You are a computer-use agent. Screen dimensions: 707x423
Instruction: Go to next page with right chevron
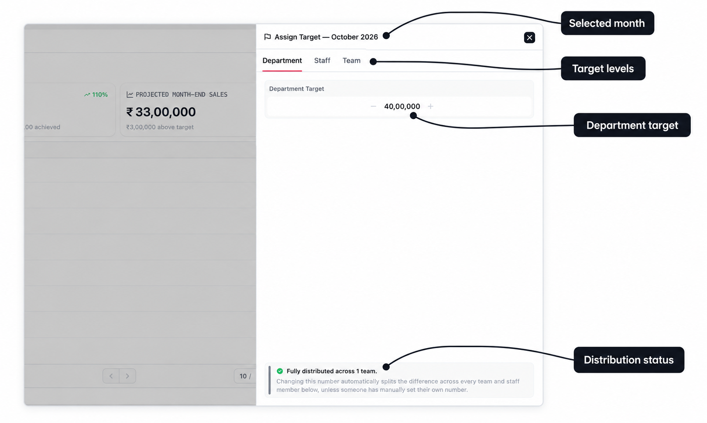(127, 376)
